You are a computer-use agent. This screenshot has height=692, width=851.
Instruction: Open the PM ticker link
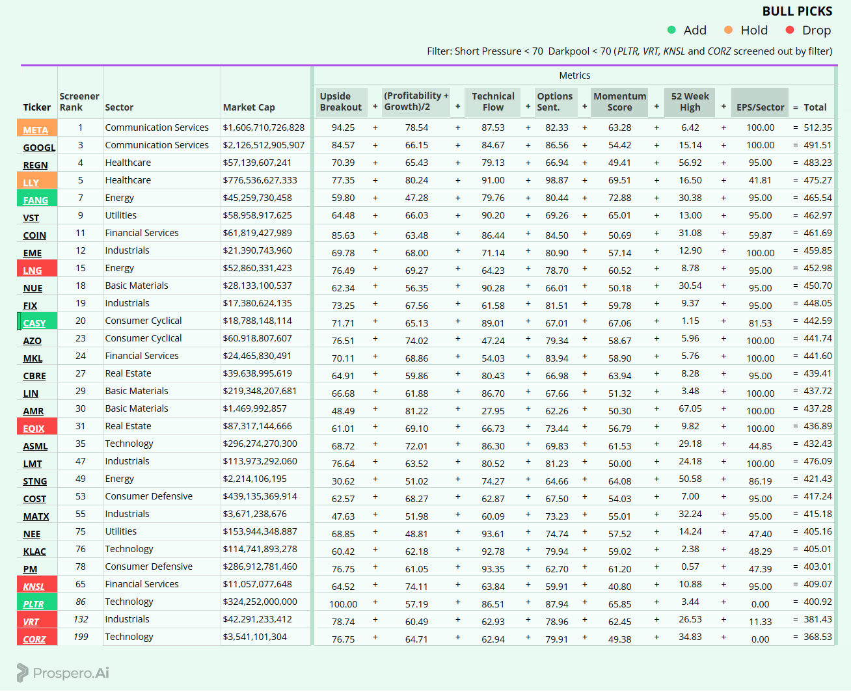click(x=31, y=569)
